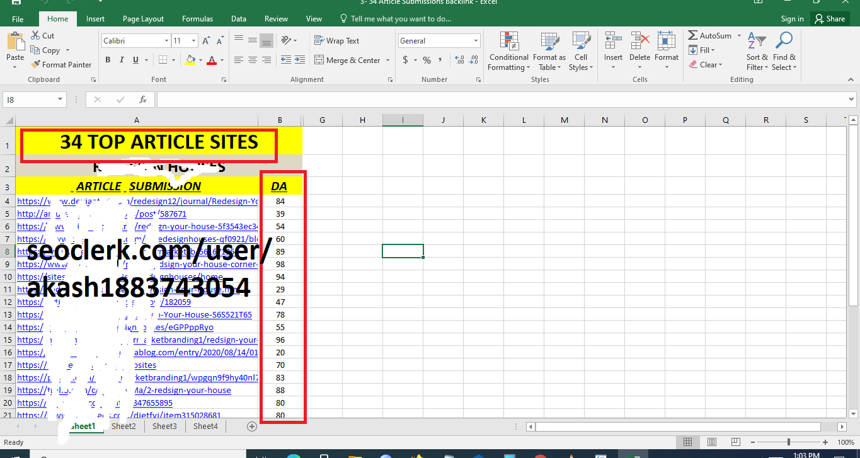Toggle Bold formatting
Viewport: 860px width, 458px height.
108,60
